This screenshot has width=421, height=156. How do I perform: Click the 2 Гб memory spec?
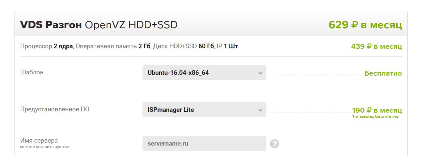pyautogui.click(x=144, y=47)
